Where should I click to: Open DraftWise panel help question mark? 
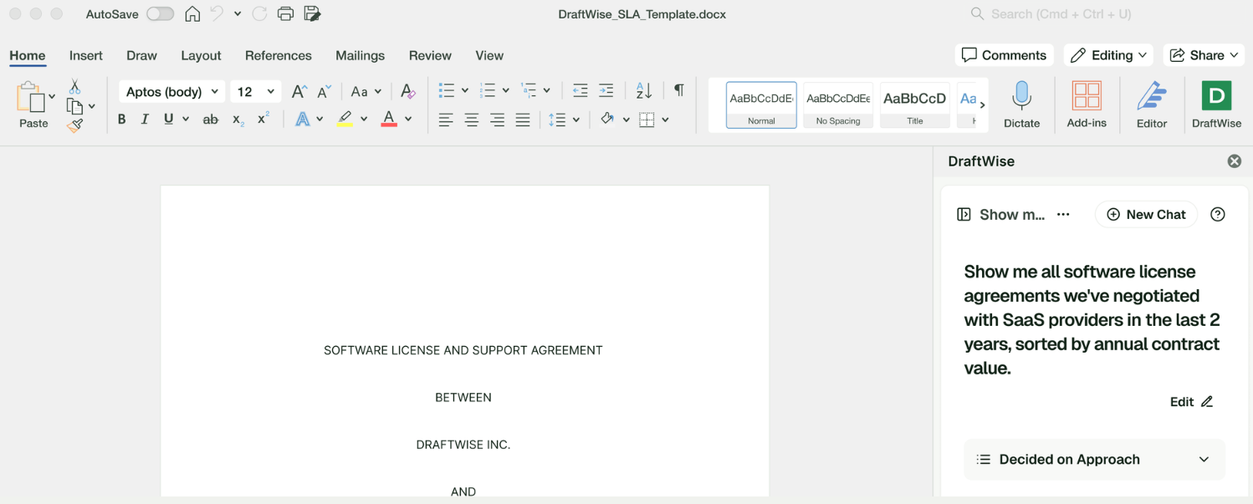coord(1218,215)
